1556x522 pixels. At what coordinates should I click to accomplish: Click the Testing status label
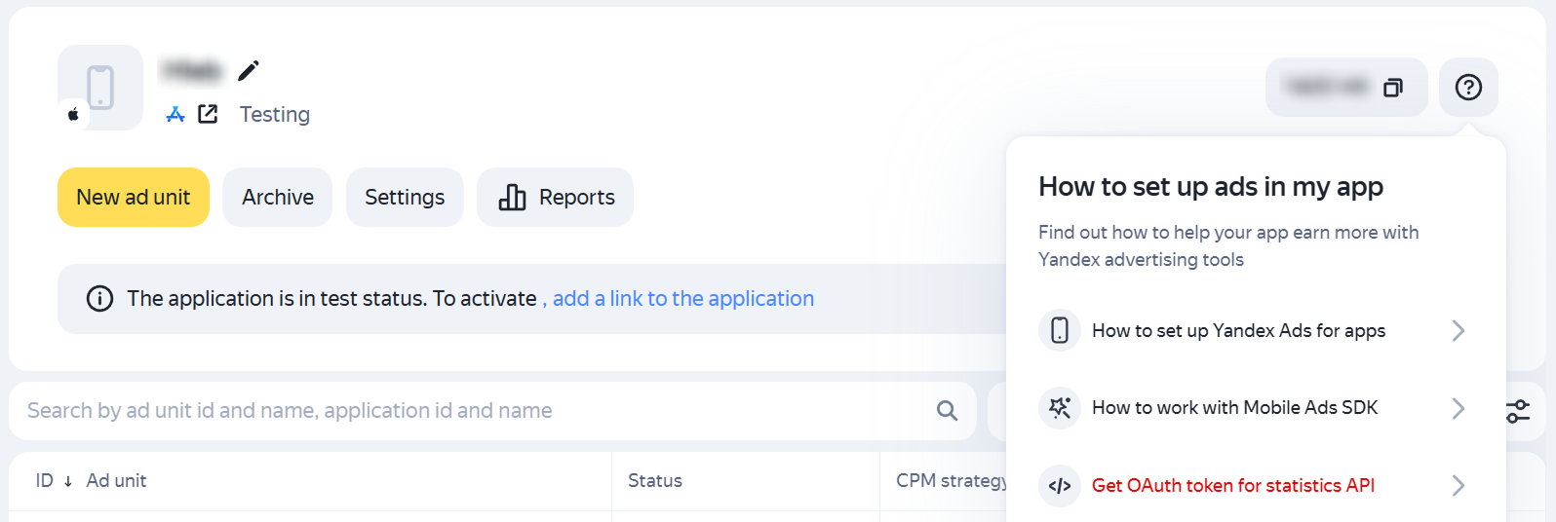pos(275,115)
